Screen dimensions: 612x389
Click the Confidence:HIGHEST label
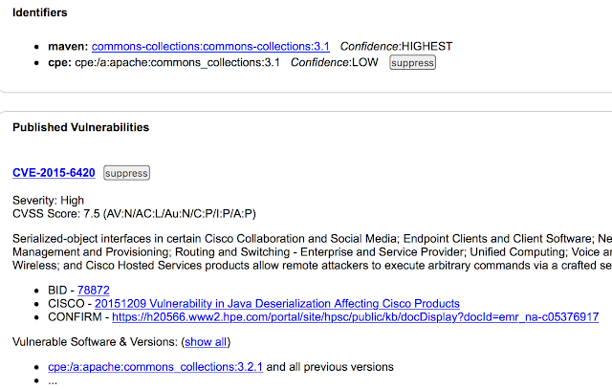[x=396, y=47]
